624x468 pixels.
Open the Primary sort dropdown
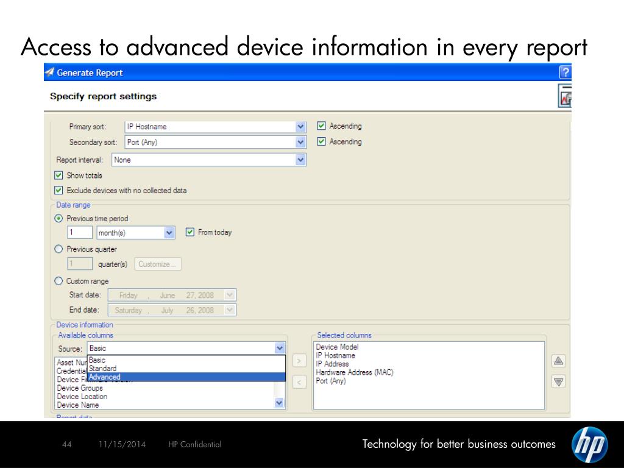[x=301, y=127]
